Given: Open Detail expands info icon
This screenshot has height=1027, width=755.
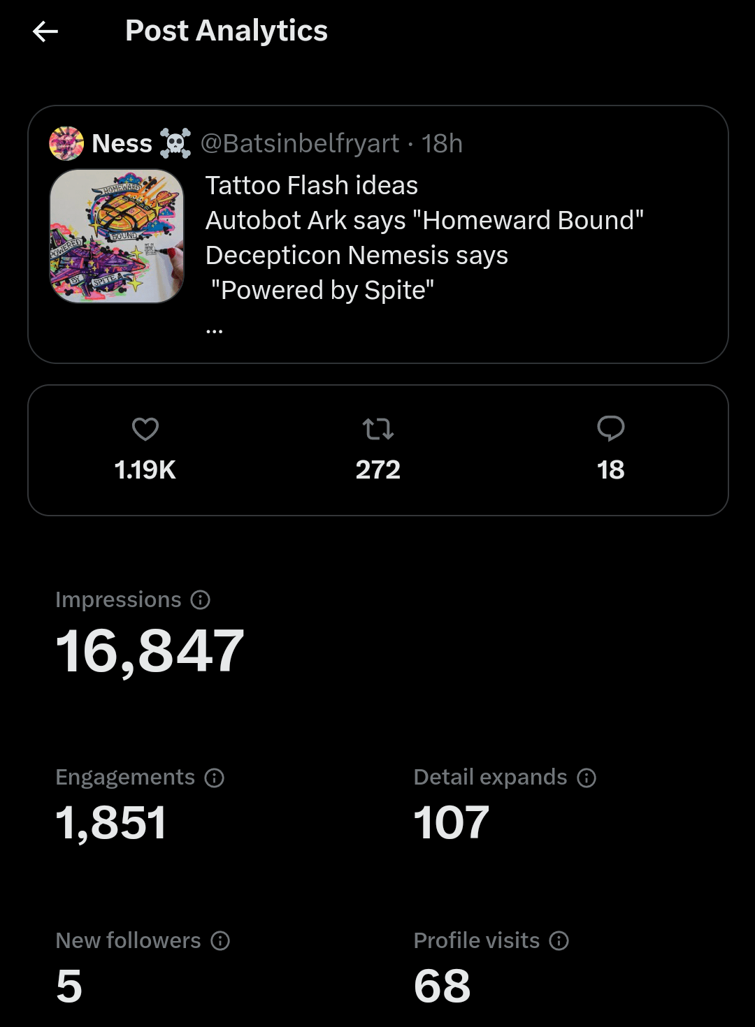Looking at the screenshot, I should (587, 778).
